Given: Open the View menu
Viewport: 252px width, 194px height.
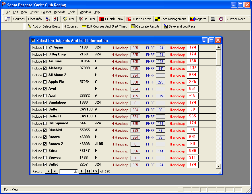Looking at the screenshot, I should pyautogui.click(x=24, y=12).
